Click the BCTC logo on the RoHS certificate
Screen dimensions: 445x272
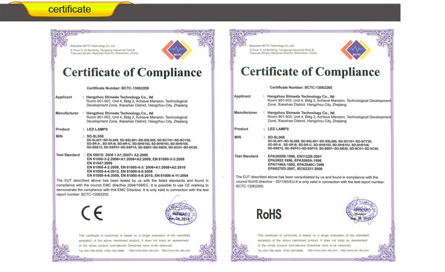point(356,50)
